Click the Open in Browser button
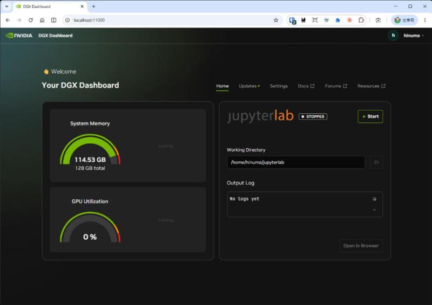The width and height of the screenshot is (432, 305). click(x=361, y=246)
